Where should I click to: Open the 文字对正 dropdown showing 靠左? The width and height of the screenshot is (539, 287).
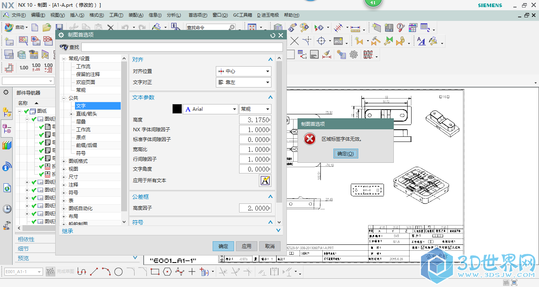point(243,82)
